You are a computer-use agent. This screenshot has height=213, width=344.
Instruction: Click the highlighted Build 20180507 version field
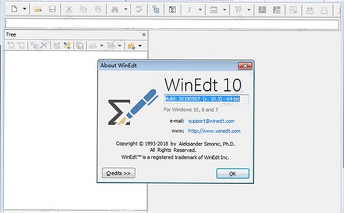[206, 99]
